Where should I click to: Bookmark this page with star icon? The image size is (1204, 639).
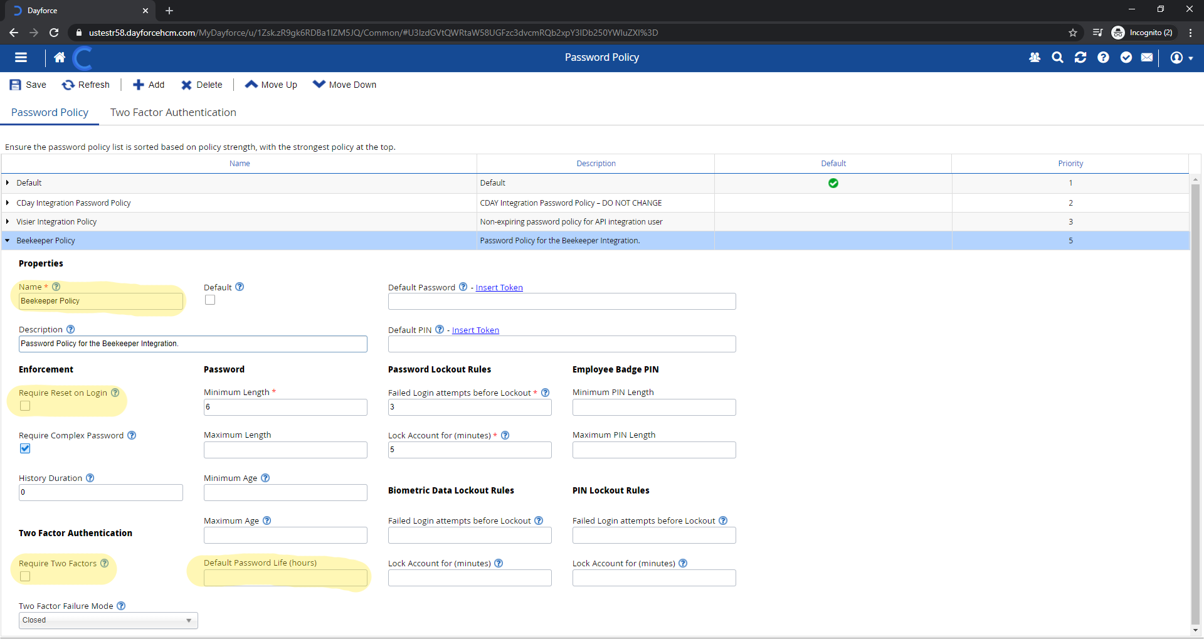(1073, 33)
